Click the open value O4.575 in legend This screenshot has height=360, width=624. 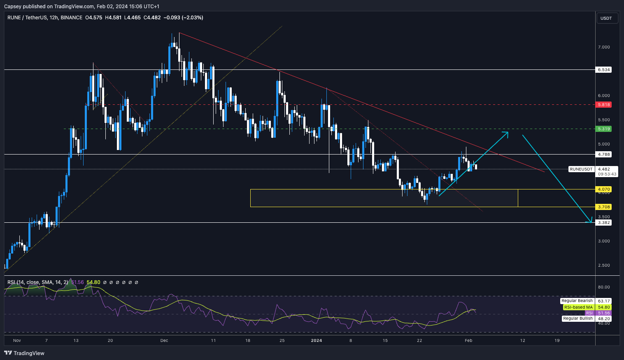[x=94, y=17]
